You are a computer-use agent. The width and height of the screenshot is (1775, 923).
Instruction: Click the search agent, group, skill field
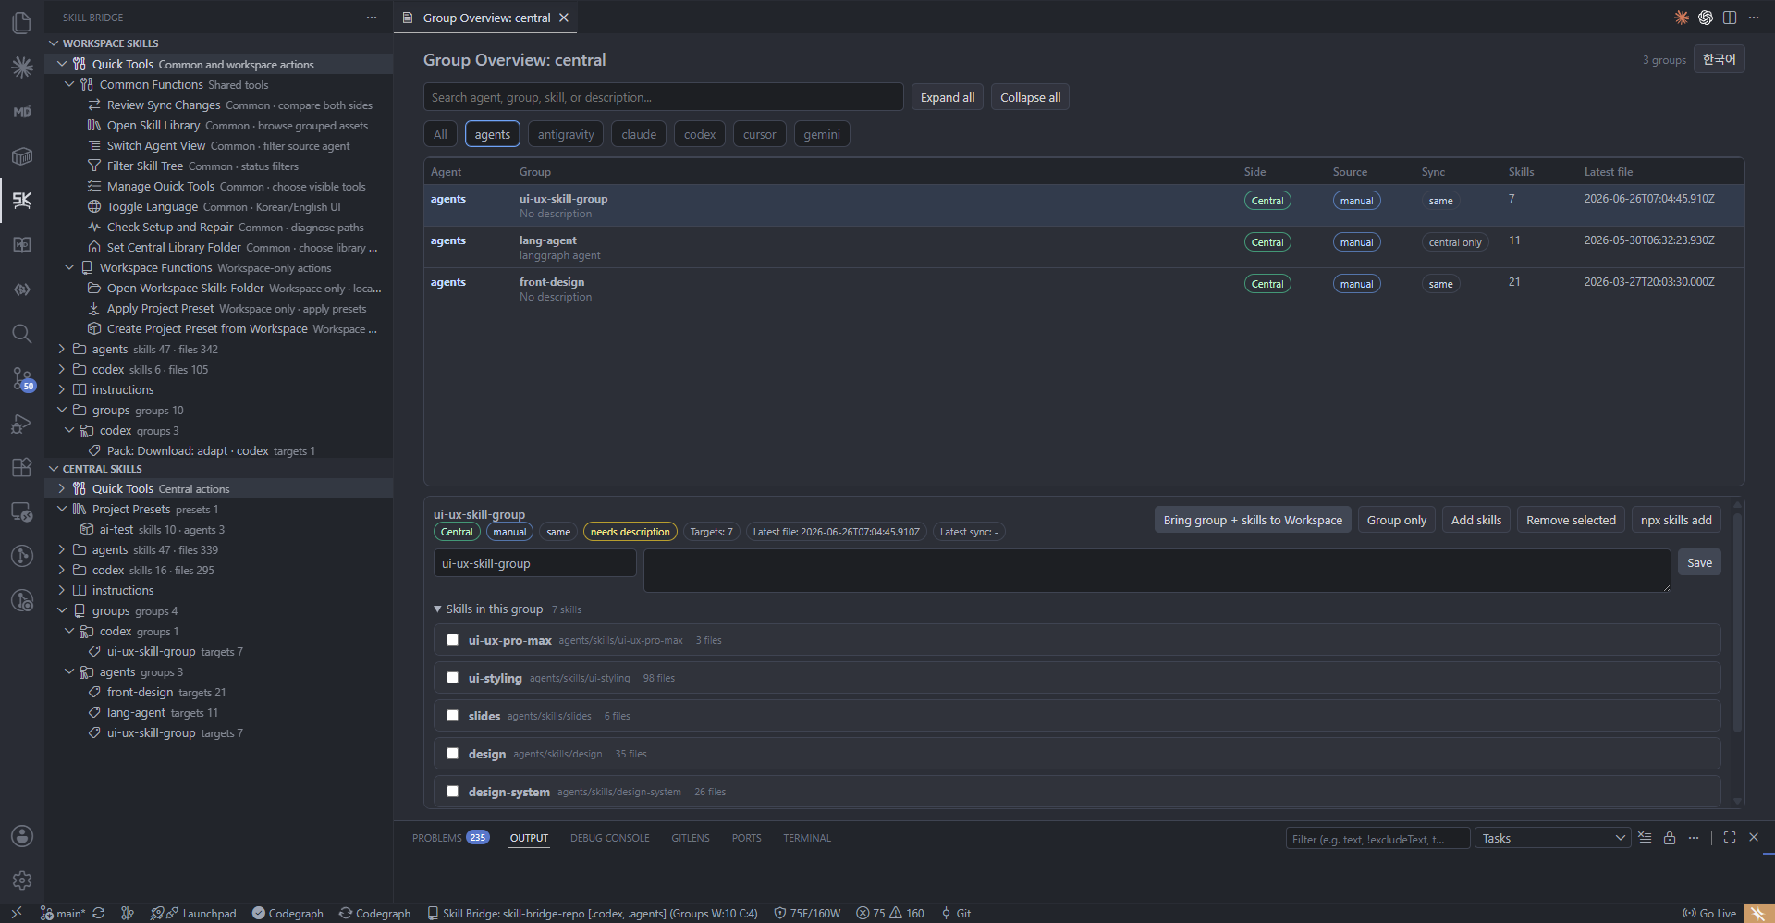pos(663,97)
